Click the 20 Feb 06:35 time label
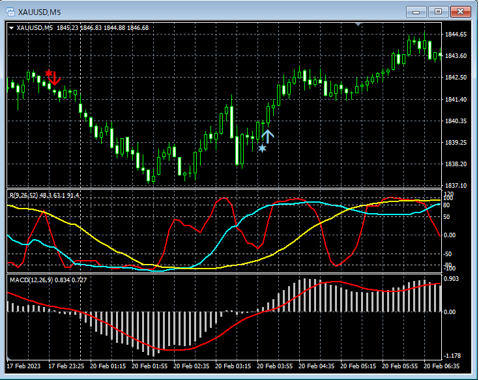 tap(441, 366)
